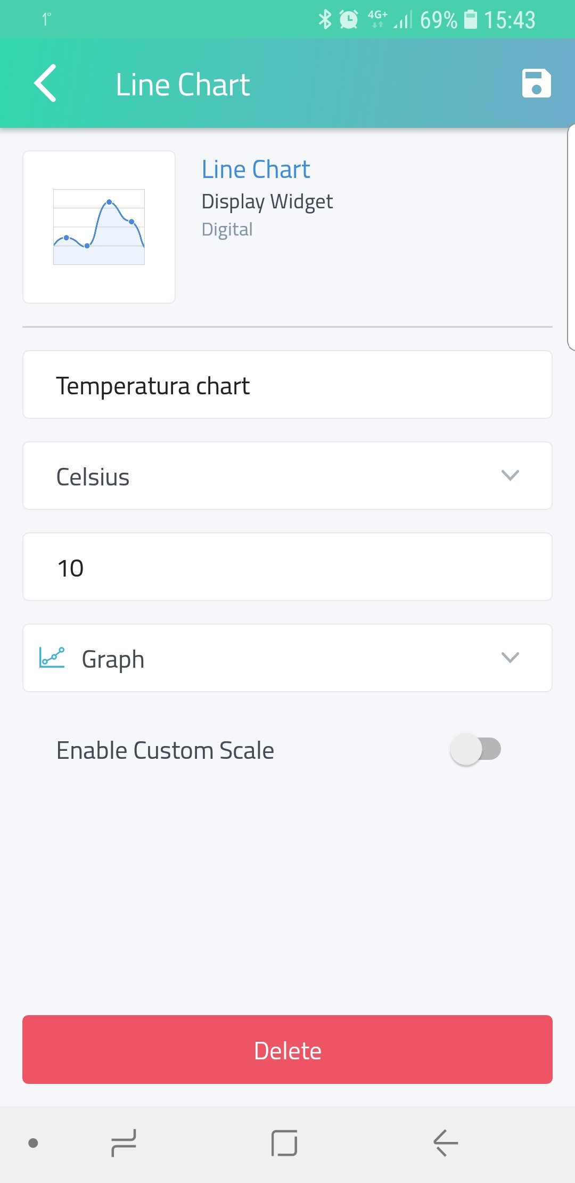Tap the Bluetooth status icon
This screenshot has width=575, height=1183.
pos(324,20)
